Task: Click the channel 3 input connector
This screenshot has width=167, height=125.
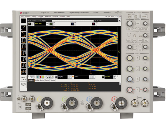Action: coord(97,103)
